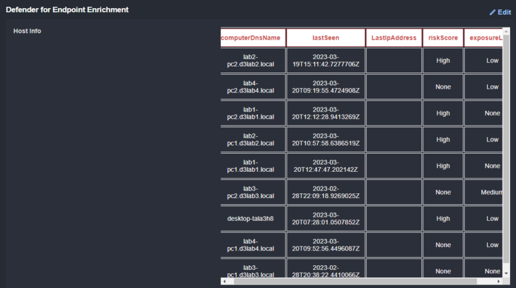This screenshot has width=516, height=288.
Task: Click the horizontal scrollbar thumb
Action: [x=355, y=281]
